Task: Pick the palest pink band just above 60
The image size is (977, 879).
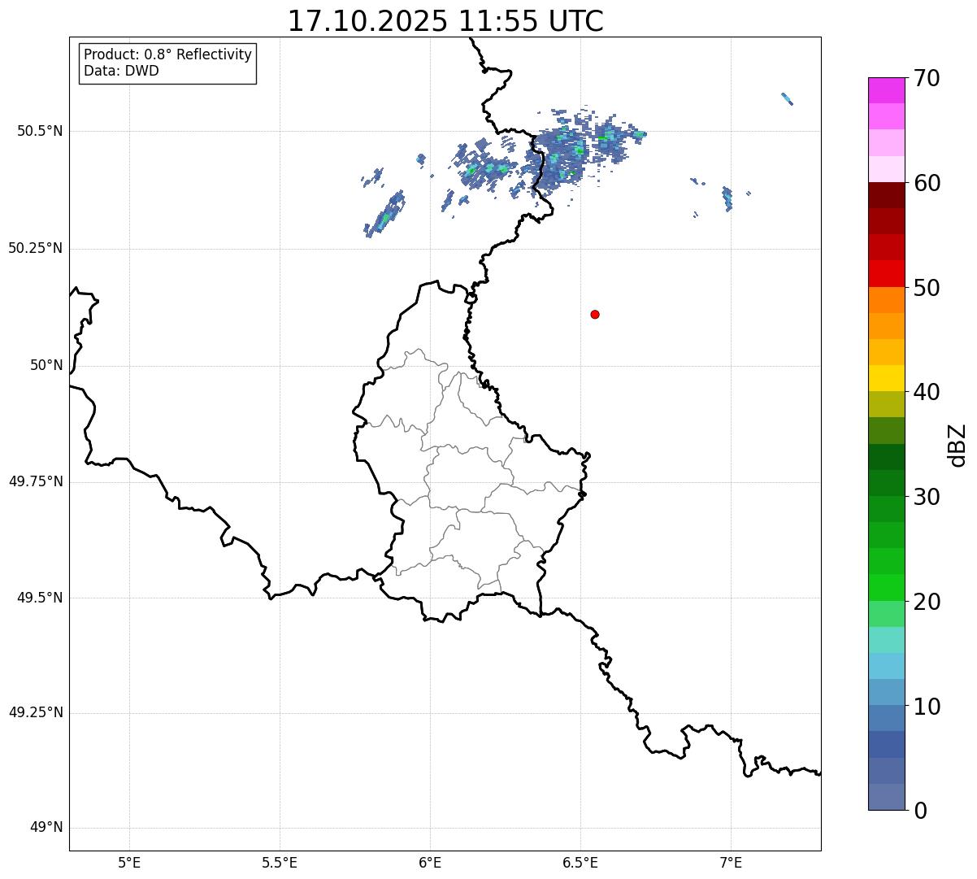Action: pos(886,169)
